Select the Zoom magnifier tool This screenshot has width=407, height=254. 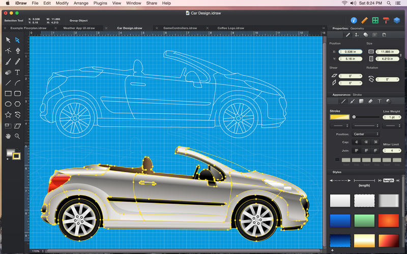tap(17, 136)
